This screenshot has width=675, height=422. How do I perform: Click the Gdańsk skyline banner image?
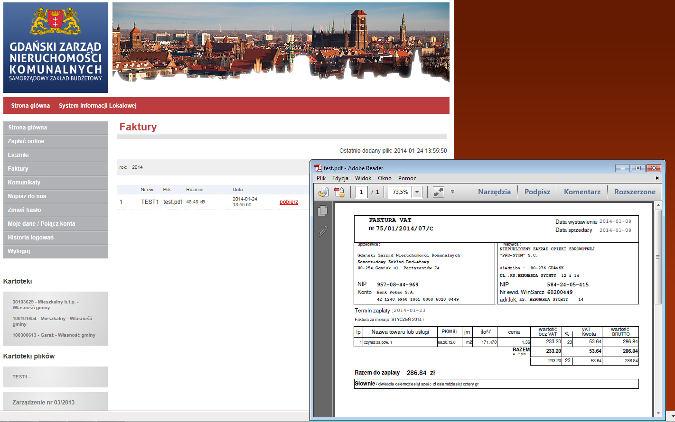pos(281,43)
